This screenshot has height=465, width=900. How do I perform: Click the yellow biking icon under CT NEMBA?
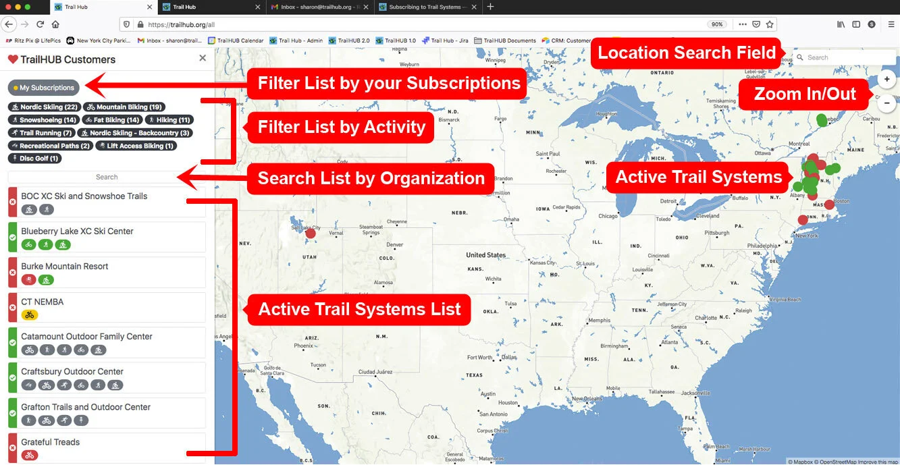pyautogui.click(x=29, y=314)
